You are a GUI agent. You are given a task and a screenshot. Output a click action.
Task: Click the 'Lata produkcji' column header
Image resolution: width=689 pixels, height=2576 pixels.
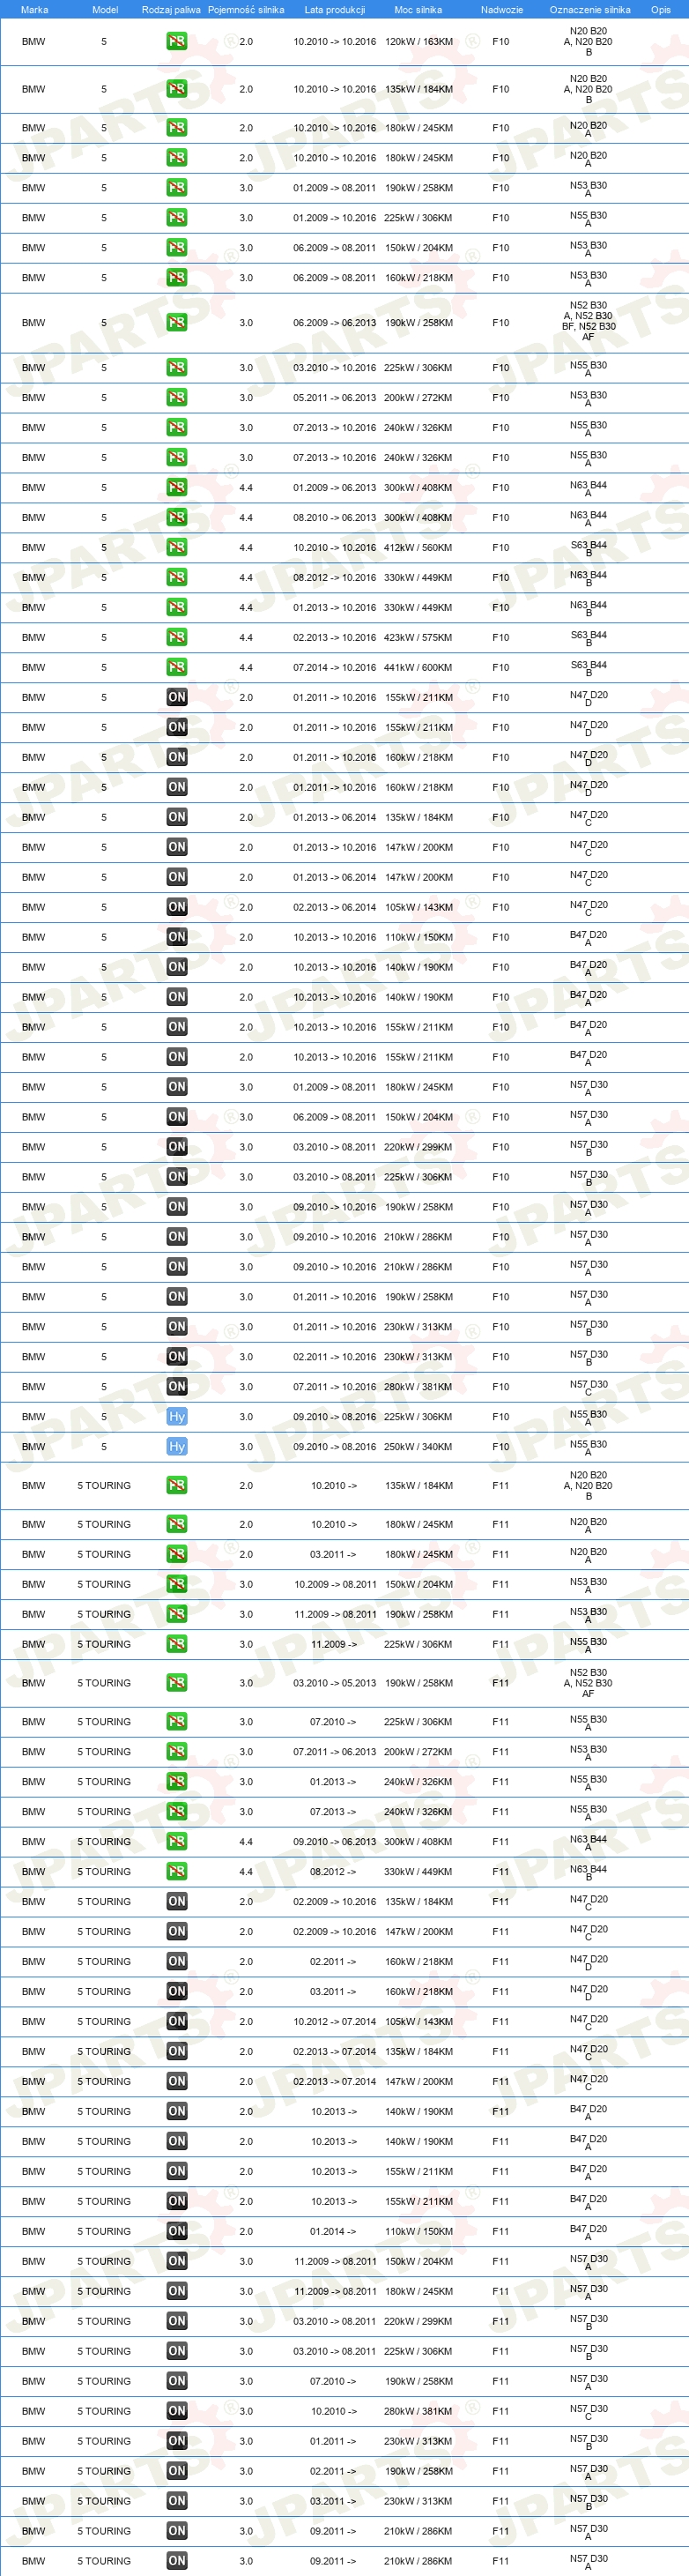[335, 10]
